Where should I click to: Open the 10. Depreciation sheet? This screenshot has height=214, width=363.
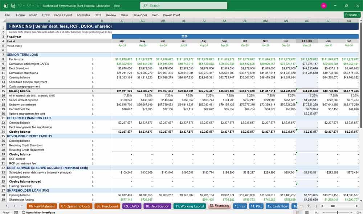158,206
